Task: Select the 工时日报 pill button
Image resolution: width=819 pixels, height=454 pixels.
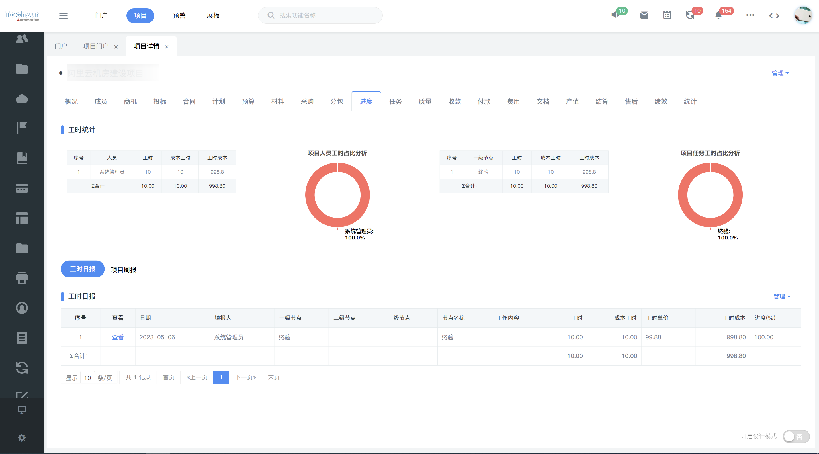Action: [x=83, y=269]
